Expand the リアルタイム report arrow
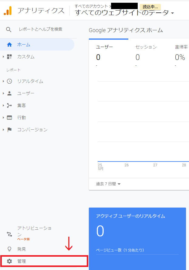Viewport: 189px width, 270px height. [x=3, y=81]
